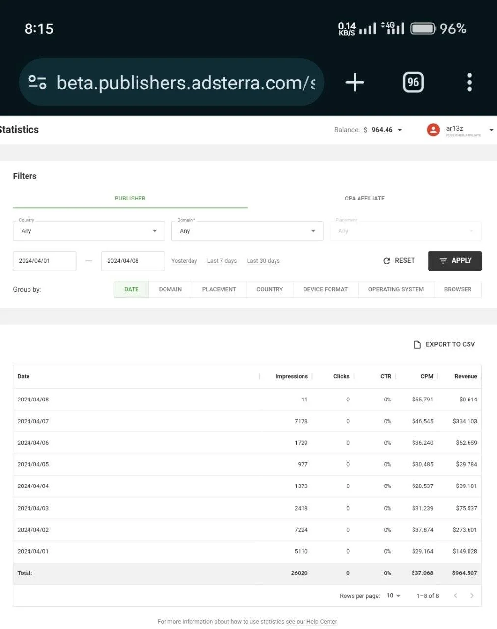The height and width of the screenshot is (629, 497).
Task: Click the beta.publishers.adsterra.com address bar
Action: [x=171, y=82]
